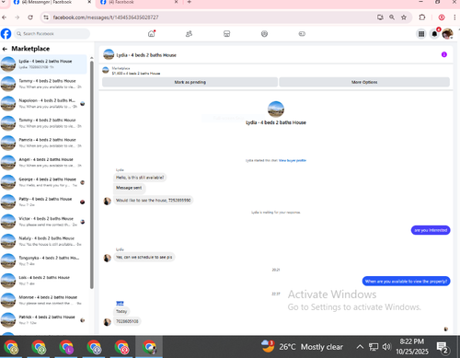The width and height of the screenshot is (460, 358).
Task: Open tab search dropdown arrow
Action: coord(4,2)
